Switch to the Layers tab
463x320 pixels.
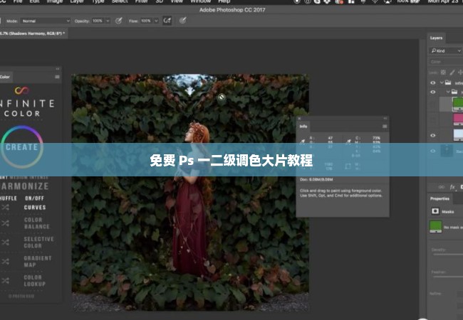[436, 38]
